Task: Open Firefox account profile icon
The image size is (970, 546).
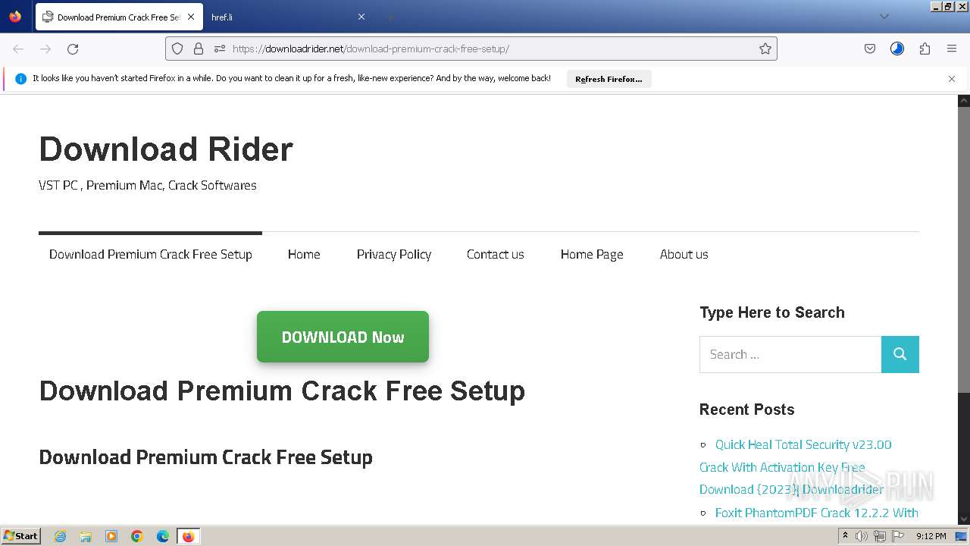Action: click(x=897, y=49)
